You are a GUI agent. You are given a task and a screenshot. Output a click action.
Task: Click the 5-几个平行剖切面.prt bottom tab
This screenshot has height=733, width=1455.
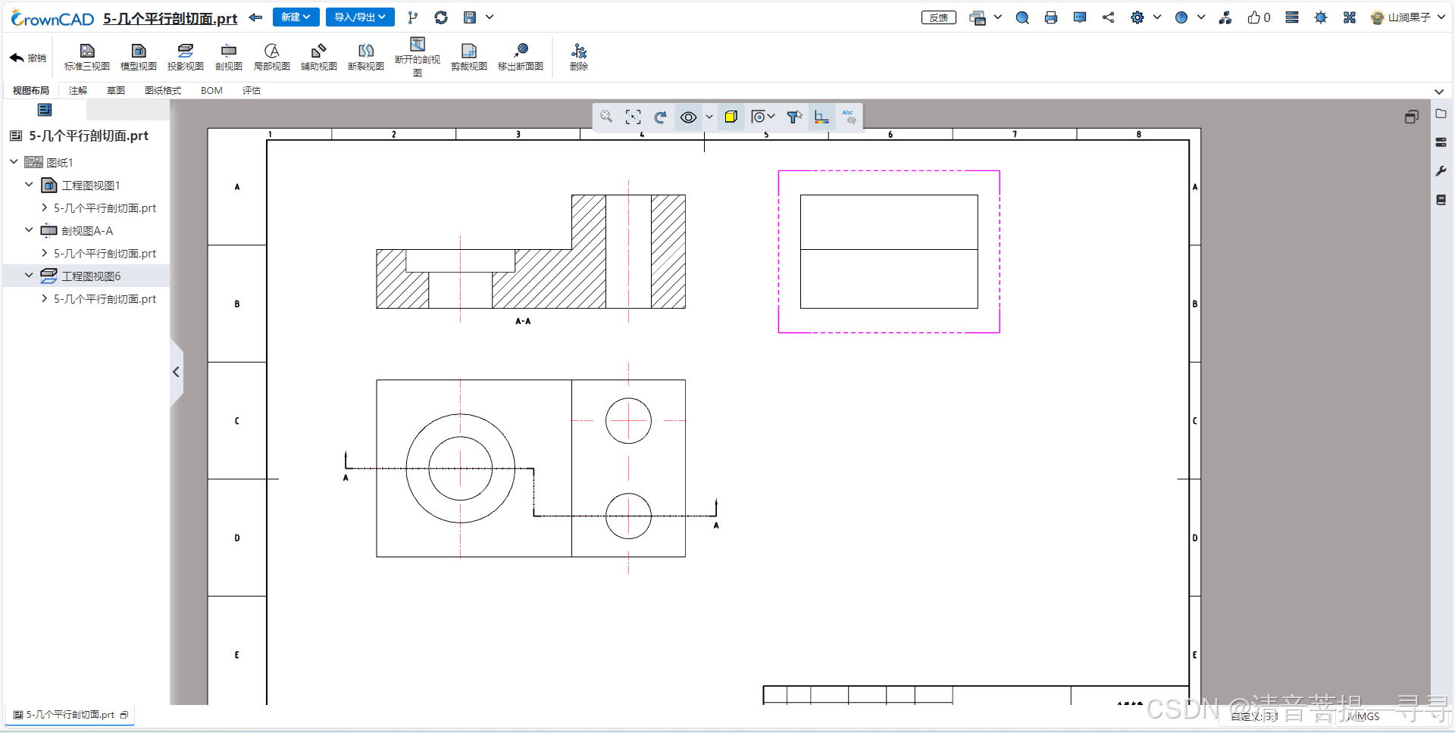[x=70, y=715]
